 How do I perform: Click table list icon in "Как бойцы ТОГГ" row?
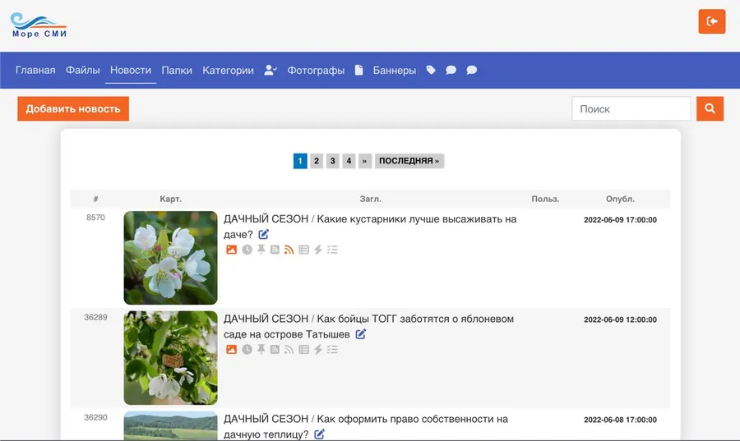304,350
